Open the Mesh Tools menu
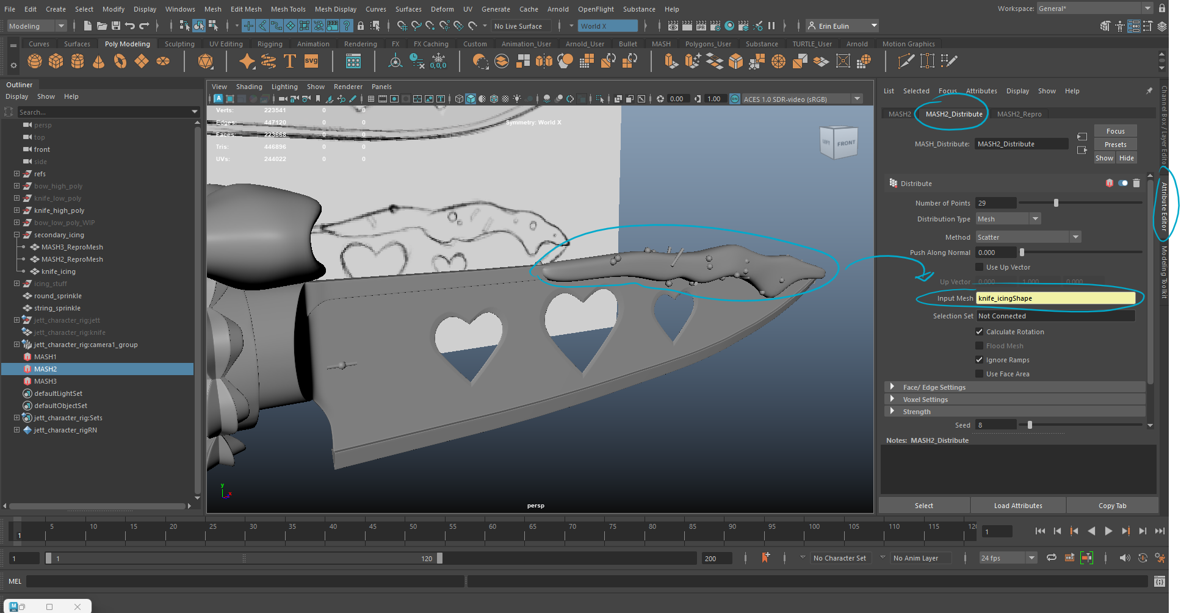This screenshot has height=613, width=1181. (288, 9)
